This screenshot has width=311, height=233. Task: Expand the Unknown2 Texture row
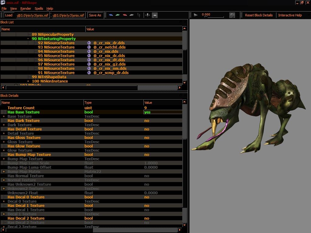coord(4,189)
